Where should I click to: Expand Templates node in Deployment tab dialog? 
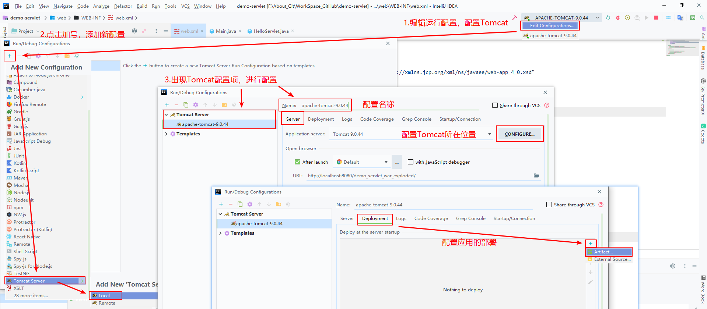coord(221,233)
